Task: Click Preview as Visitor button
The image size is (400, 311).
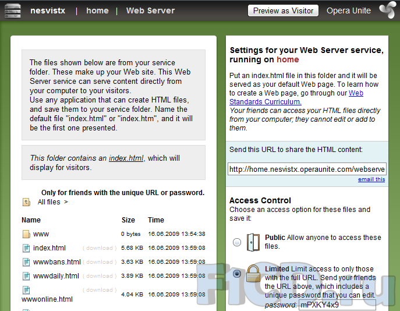Action: (283, 10)
